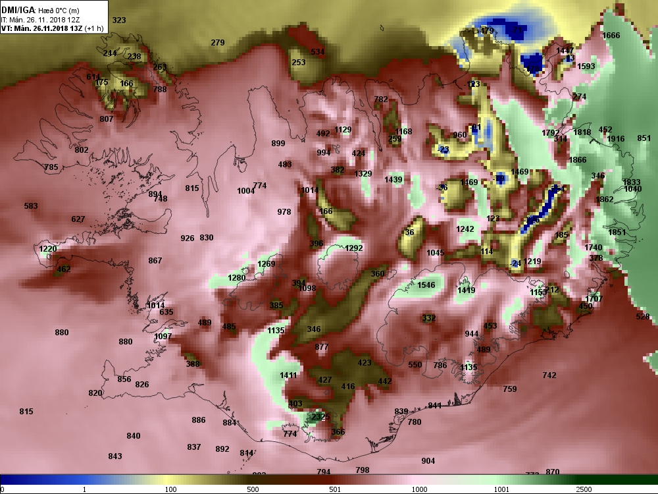Image resolution: width=658 pixels, height=494 pixels.
Task: Click the color scale bar under the map
Action: (329, 480)
